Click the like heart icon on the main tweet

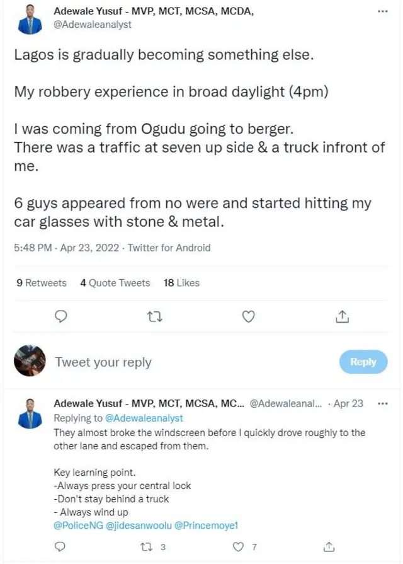tap(248, 316)
